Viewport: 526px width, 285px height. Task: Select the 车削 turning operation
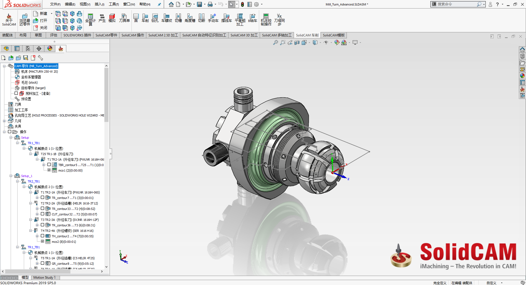tap(145, 18)
